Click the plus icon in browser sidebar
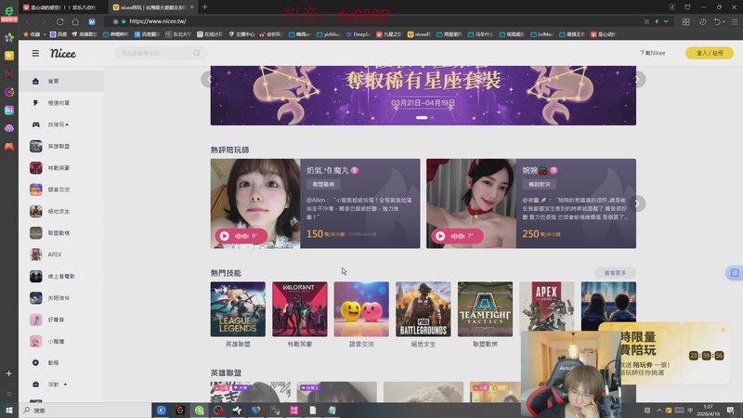The image size is (743, 418). [x=9, y=373]
